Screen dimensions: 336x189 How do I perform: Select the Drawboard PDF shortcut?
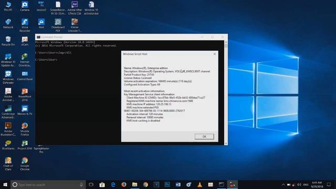(x=58, y=25)
